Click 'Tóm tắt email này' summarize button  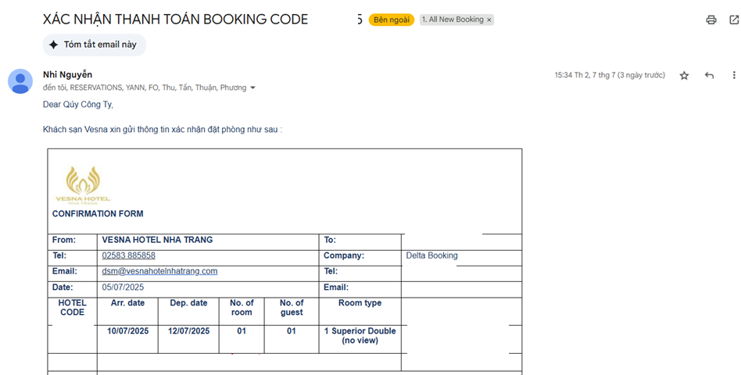[95, 45]
